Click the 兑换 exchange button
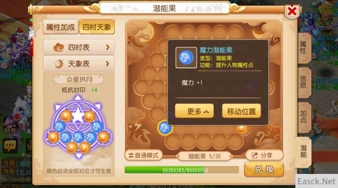 point(264,170)
